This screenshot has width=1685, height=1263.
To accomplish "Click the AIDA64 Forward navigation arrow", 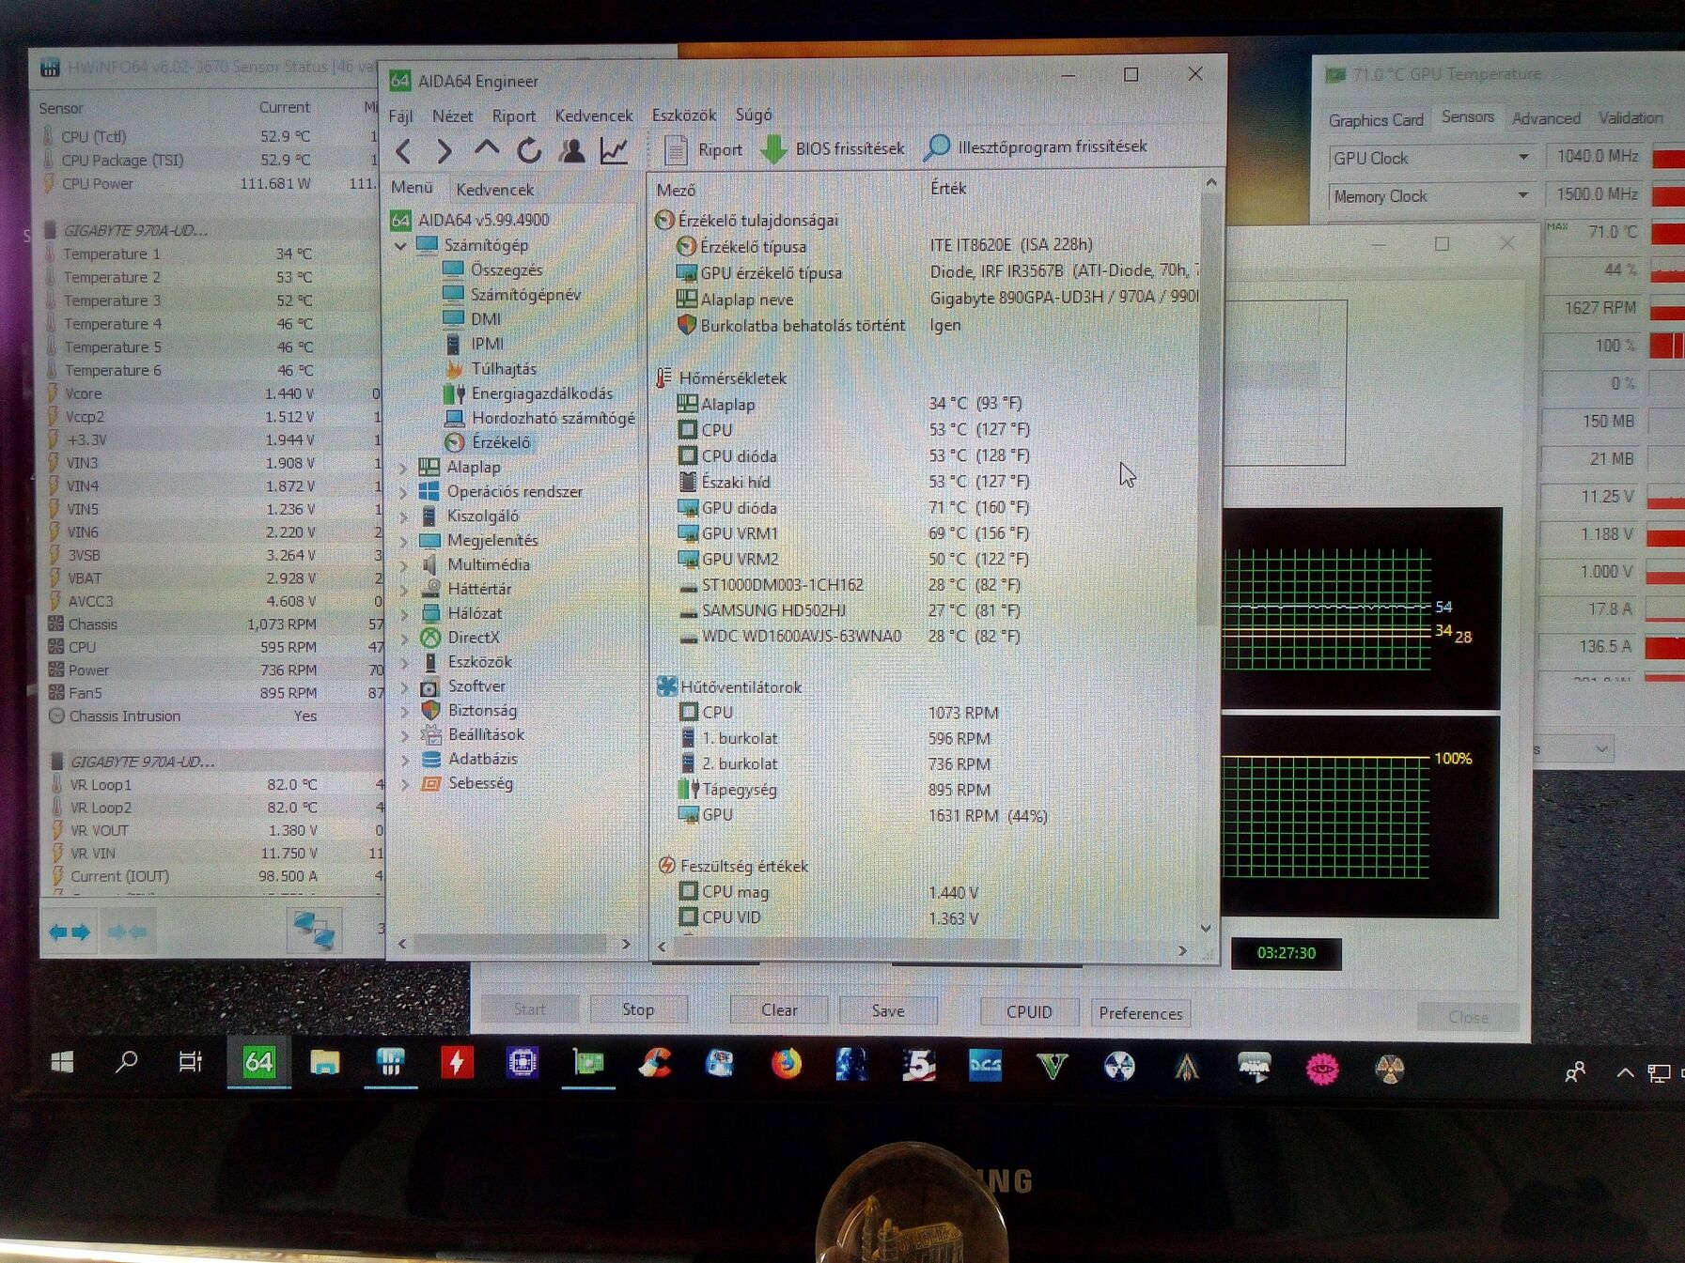I will [x=444, y=150].
